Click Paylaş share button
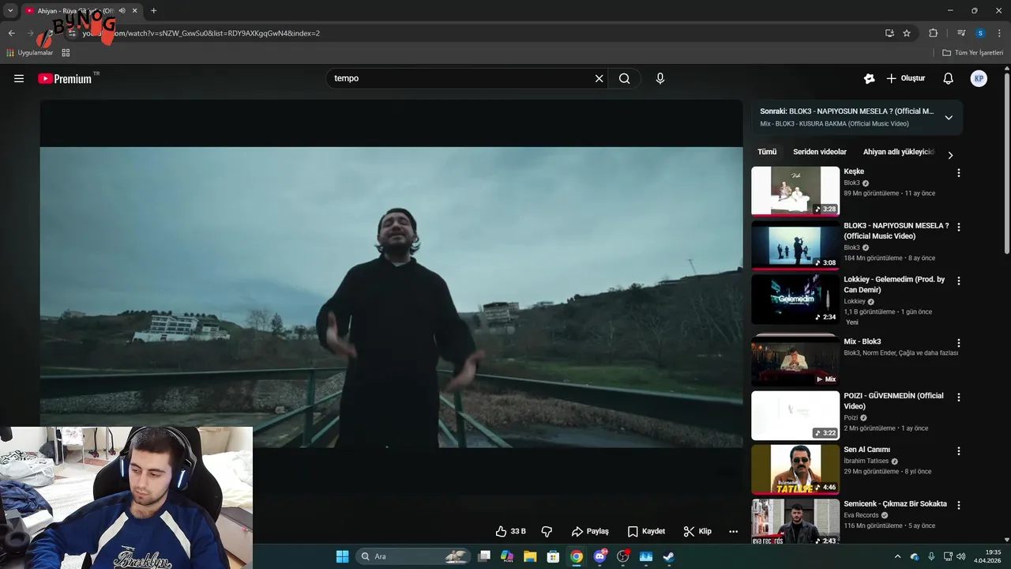 tap(590, 531)
